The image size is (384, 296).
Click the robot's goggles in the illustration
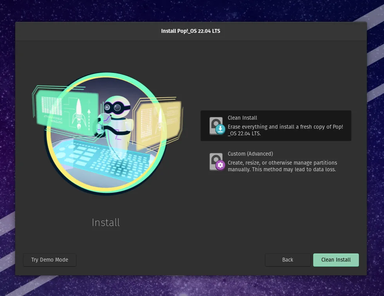point(114,106)
